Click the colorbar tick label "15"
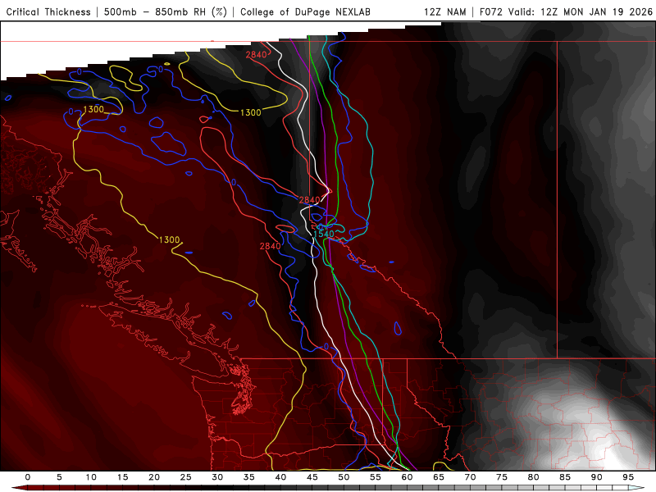 (x=122, y=477)
